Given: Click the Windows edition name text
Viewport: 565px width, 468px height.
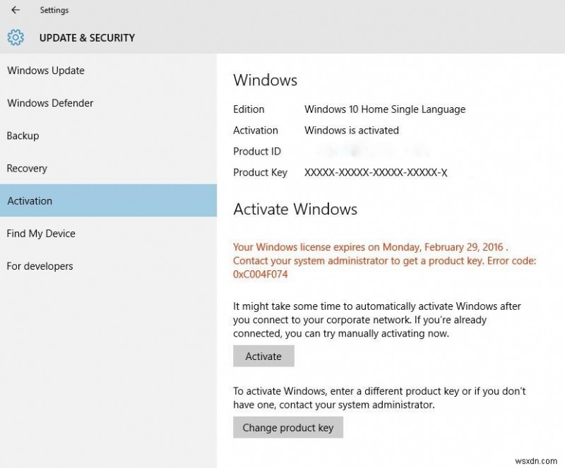Looking at the screenshot, I should 385,109.
